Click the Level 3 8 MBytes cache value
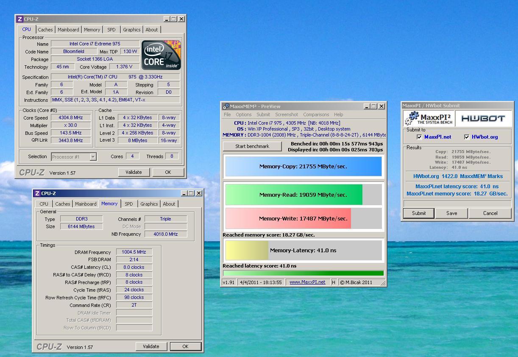This screenshot has width=518, height=357. click(x=138, y=140)
